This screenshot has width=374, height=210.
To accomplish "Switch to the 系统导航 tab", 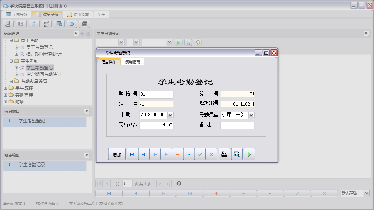I will (16, 15).
